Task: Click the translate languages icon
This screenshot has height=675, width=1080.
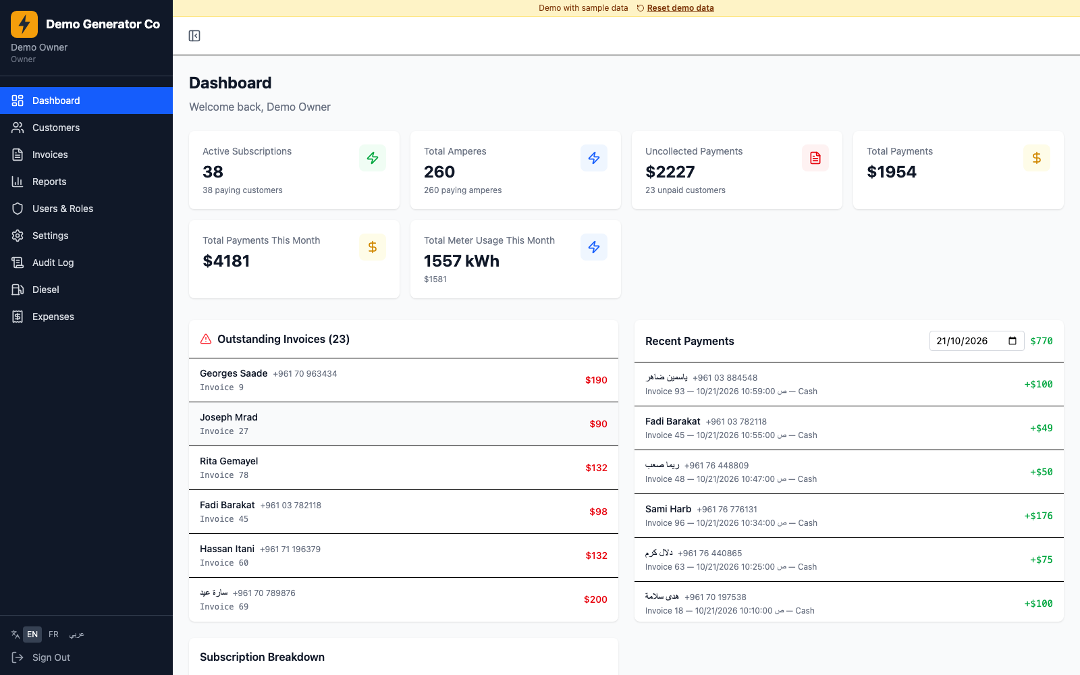Action: 16,634
